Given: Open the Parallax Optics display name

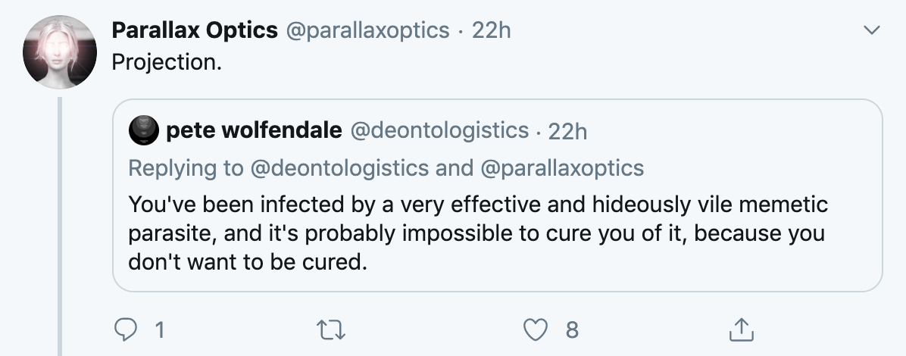Looking at the screenshot, I should [194, 30].
